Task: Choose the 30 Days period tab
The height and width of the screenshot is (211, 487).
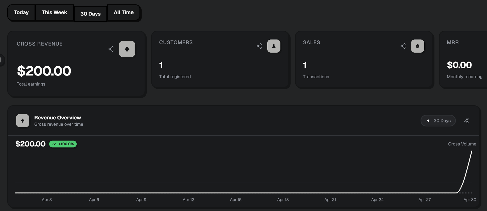Action: tap(90, 14)
